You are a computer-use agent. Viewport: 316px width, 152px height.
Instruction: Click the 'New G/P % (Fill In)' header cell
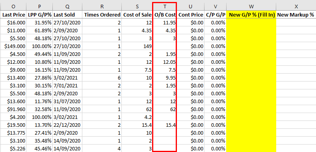pyautogui.click(x=251, y=15)
